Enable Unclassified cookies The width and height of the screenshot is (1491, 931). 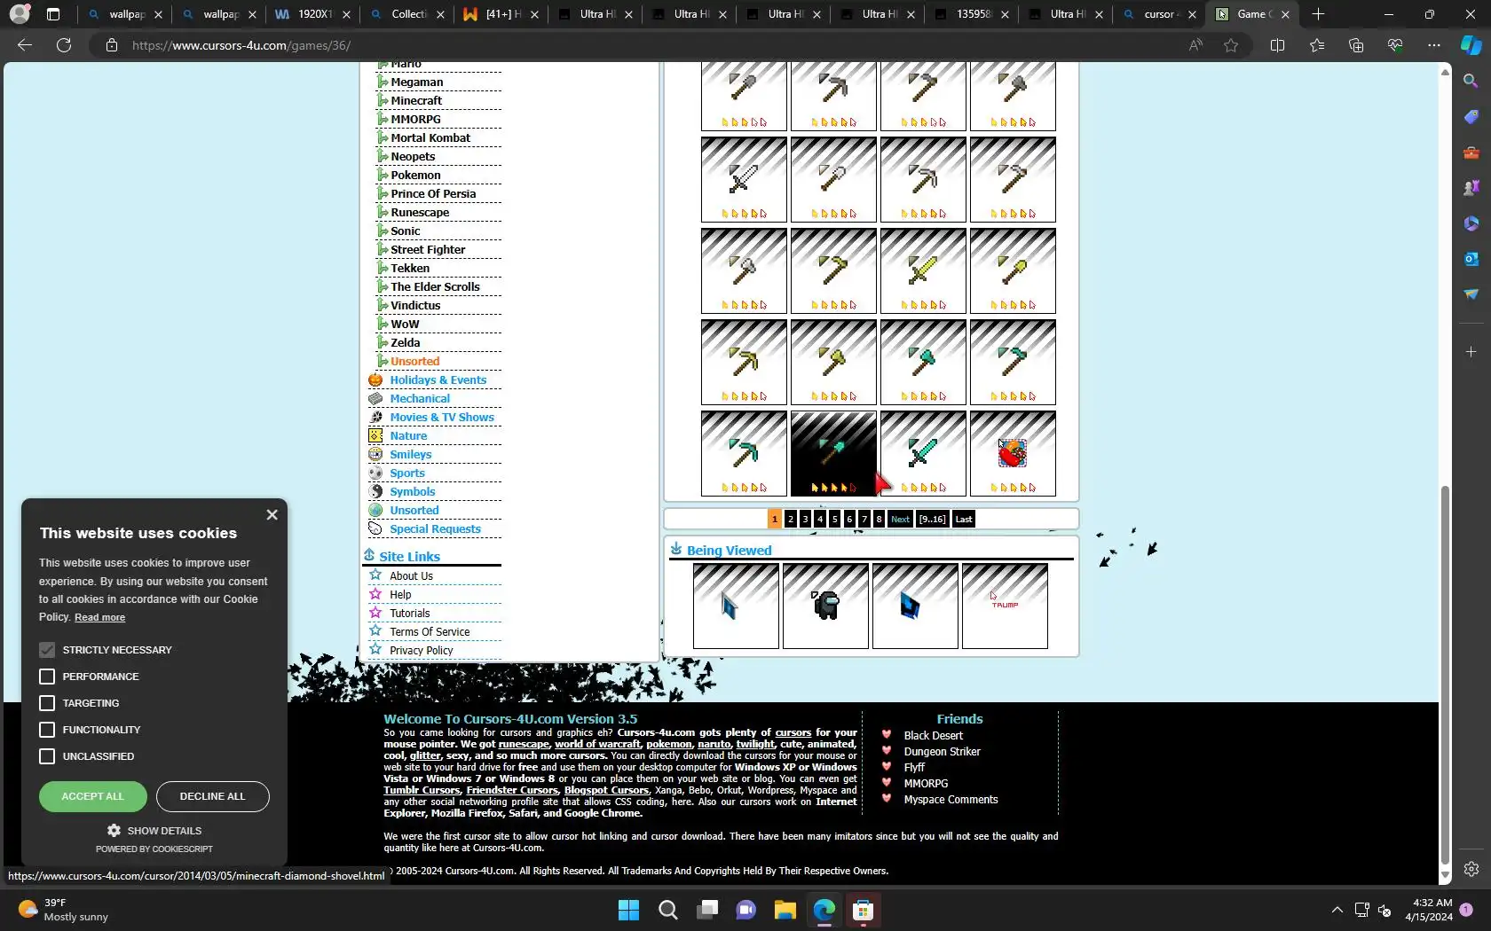coord(47,756)
